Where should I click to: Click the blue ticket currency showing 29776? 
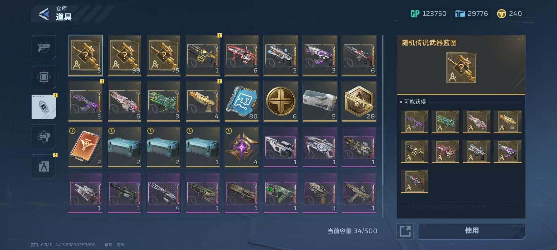coord(471,14)
